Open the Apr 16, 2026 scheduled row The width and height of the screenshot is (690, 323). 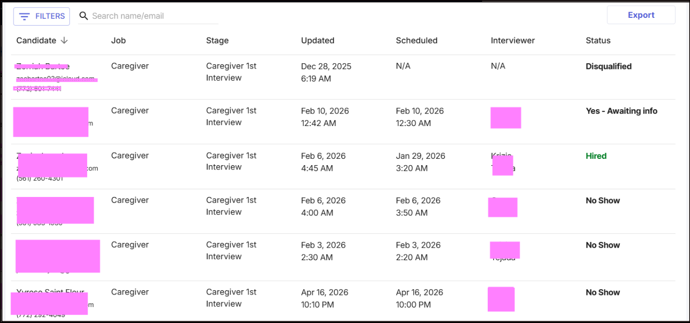(344, 300)
